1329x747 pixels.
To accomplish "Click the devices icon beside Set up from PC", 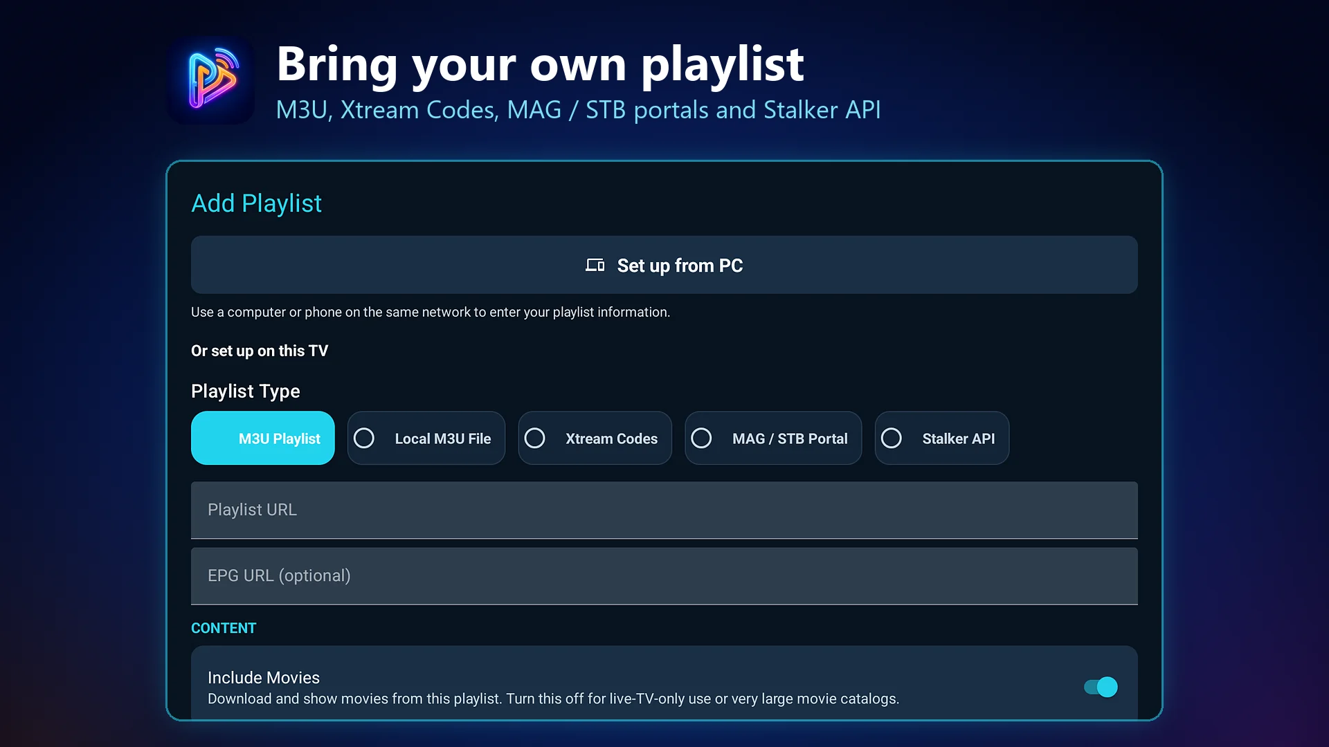I will tap(595, 266).
